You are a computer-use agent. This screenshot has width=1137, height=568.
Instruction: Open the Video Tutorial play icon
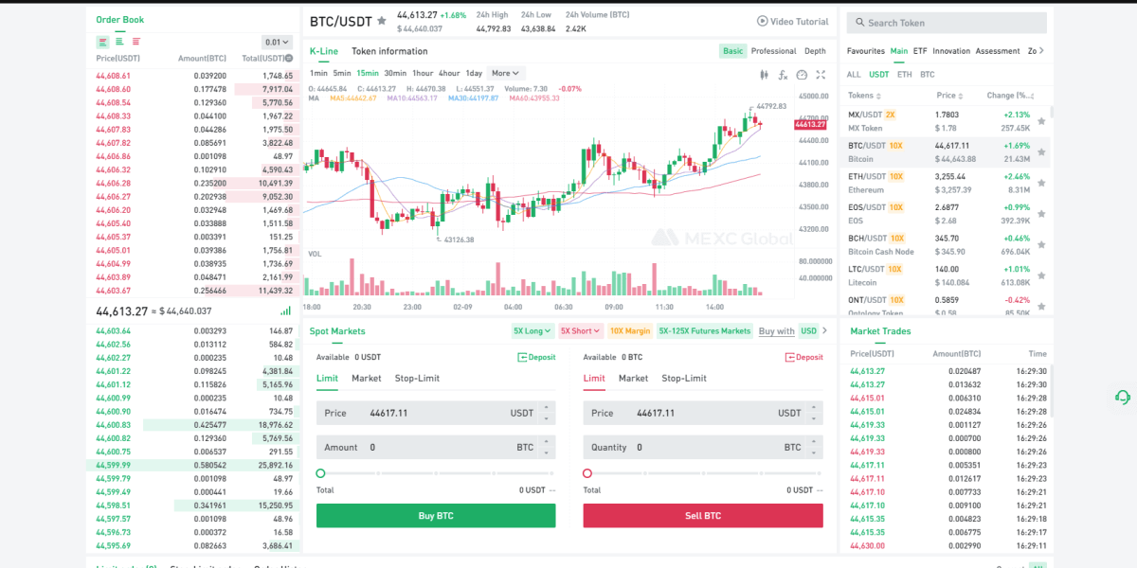pyautogui.click(x=763, y=21)
